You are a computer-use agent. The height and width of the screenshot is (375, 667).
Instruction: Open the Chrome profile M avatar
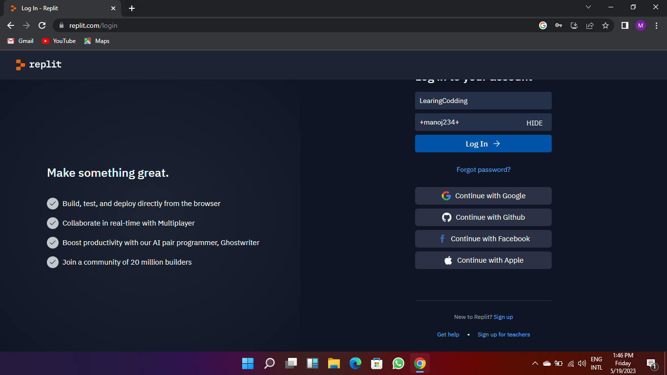pyautogui.click(x=641, y=25)
